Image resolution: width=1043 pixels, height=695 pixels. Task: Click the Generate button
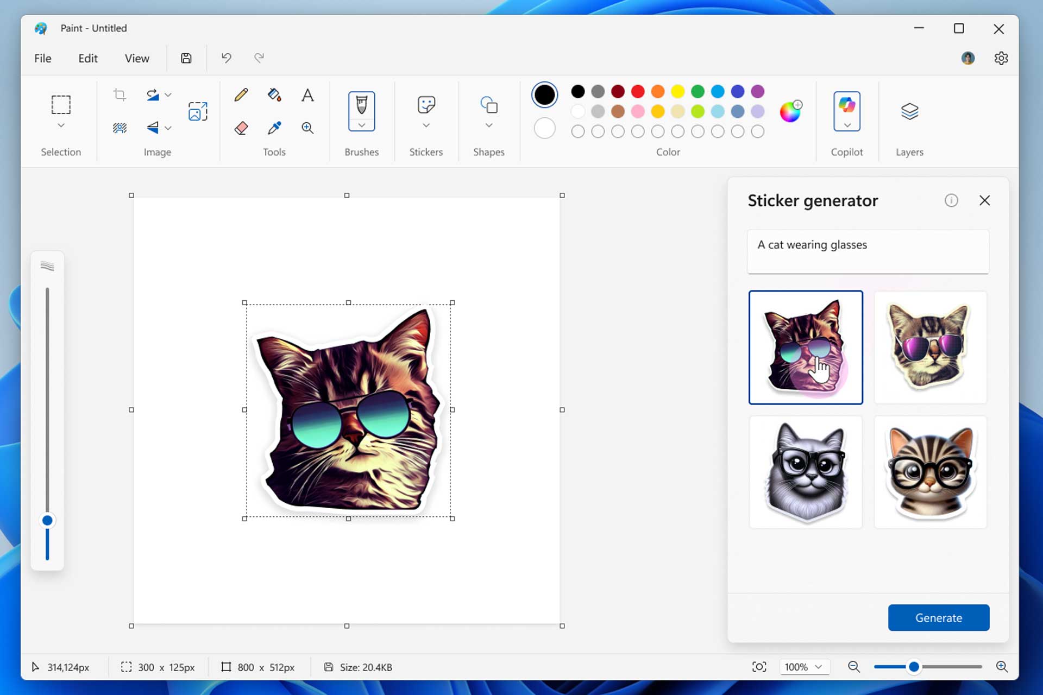coord(938,617)
